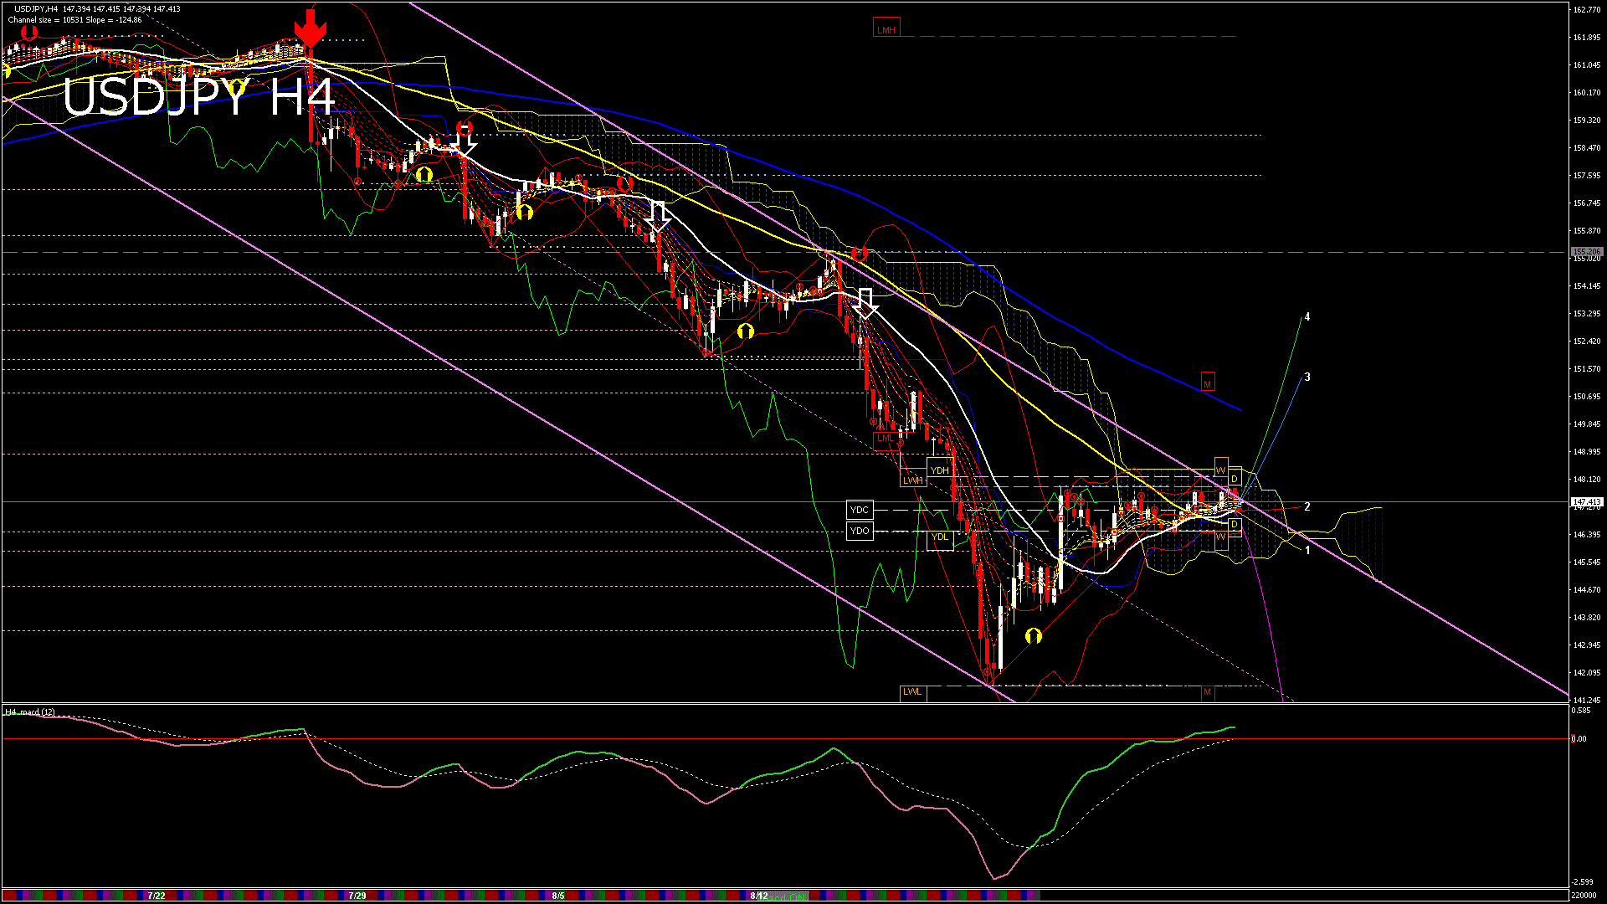1607x904 pixels.
Task: Click the H4 macd (12) indicator label
Action: (x=30, y=712)
